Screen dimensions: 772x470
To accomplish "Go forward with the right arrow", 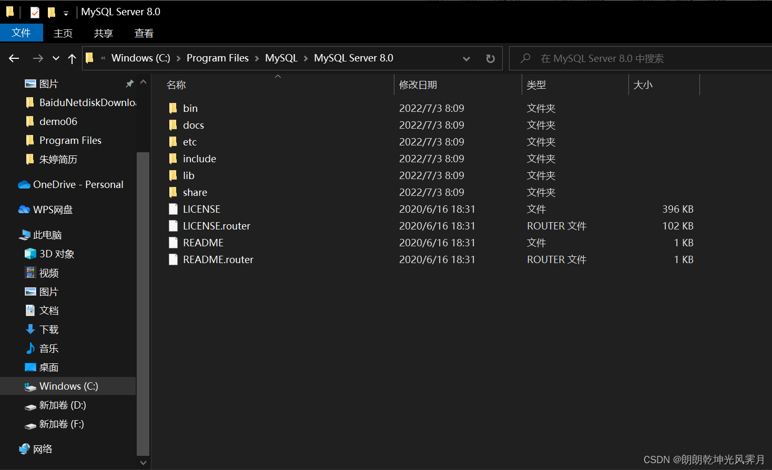I will coord(38,58).
